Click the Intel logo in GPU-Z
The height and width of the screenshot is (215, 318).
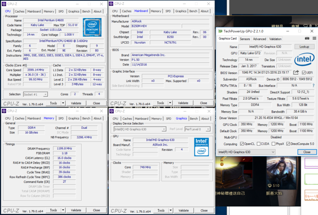[x=304, y=59]
